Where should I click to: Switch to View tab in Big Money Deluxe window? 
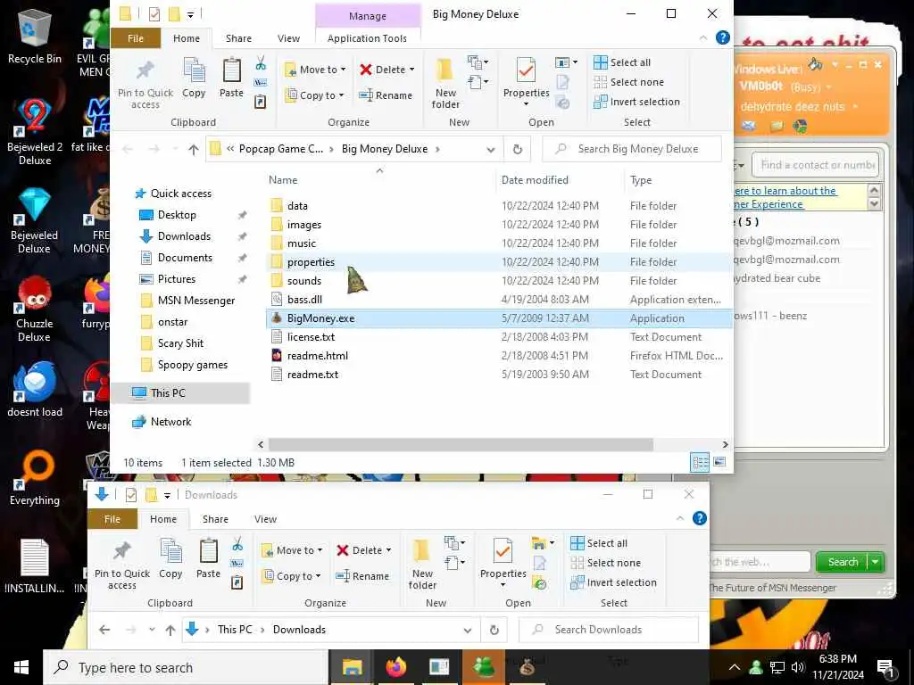[288, 38]
